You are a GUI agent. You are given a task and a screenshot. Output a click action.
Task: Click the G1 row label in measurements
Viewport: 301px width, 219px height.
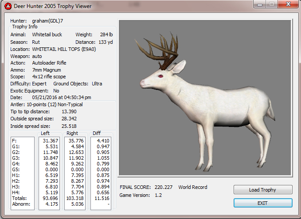pos(15,146)
